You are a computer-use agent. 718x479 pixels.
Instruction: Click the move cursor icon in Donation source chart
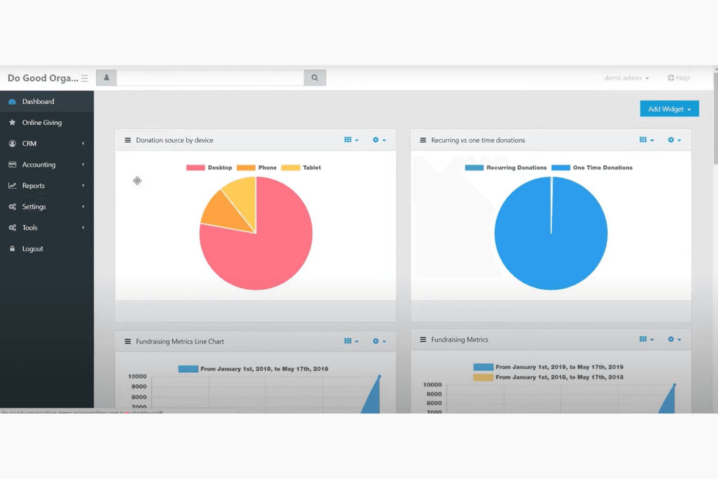coord(137,181)
